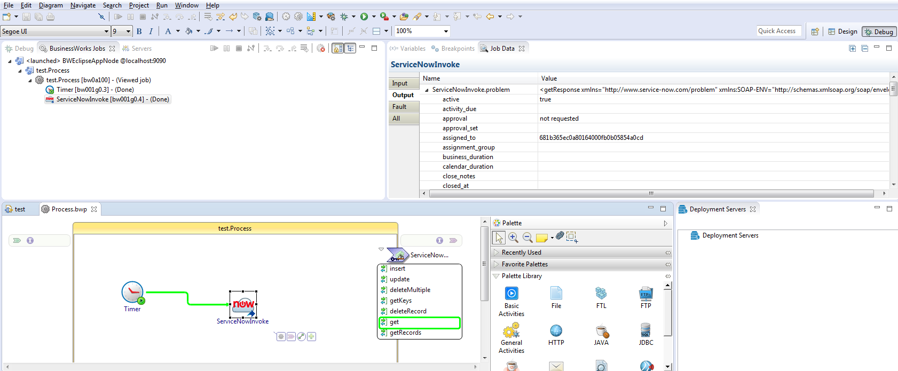Open the Project menu
This screenshot has width=898, height=371.
pos(139,5)
